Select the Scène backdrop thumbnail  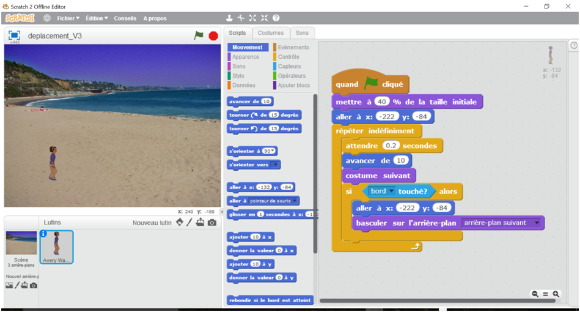21,244
